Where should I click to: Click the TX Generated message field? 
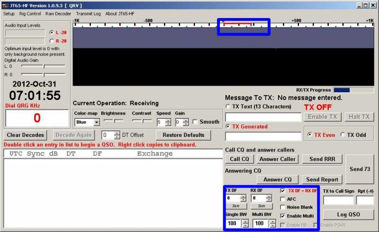pos(263,136)
